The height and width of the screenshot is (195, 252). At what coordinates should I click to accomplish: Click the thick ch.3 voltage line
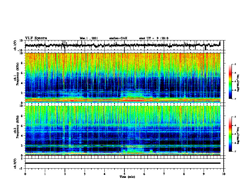coord(122,163)
